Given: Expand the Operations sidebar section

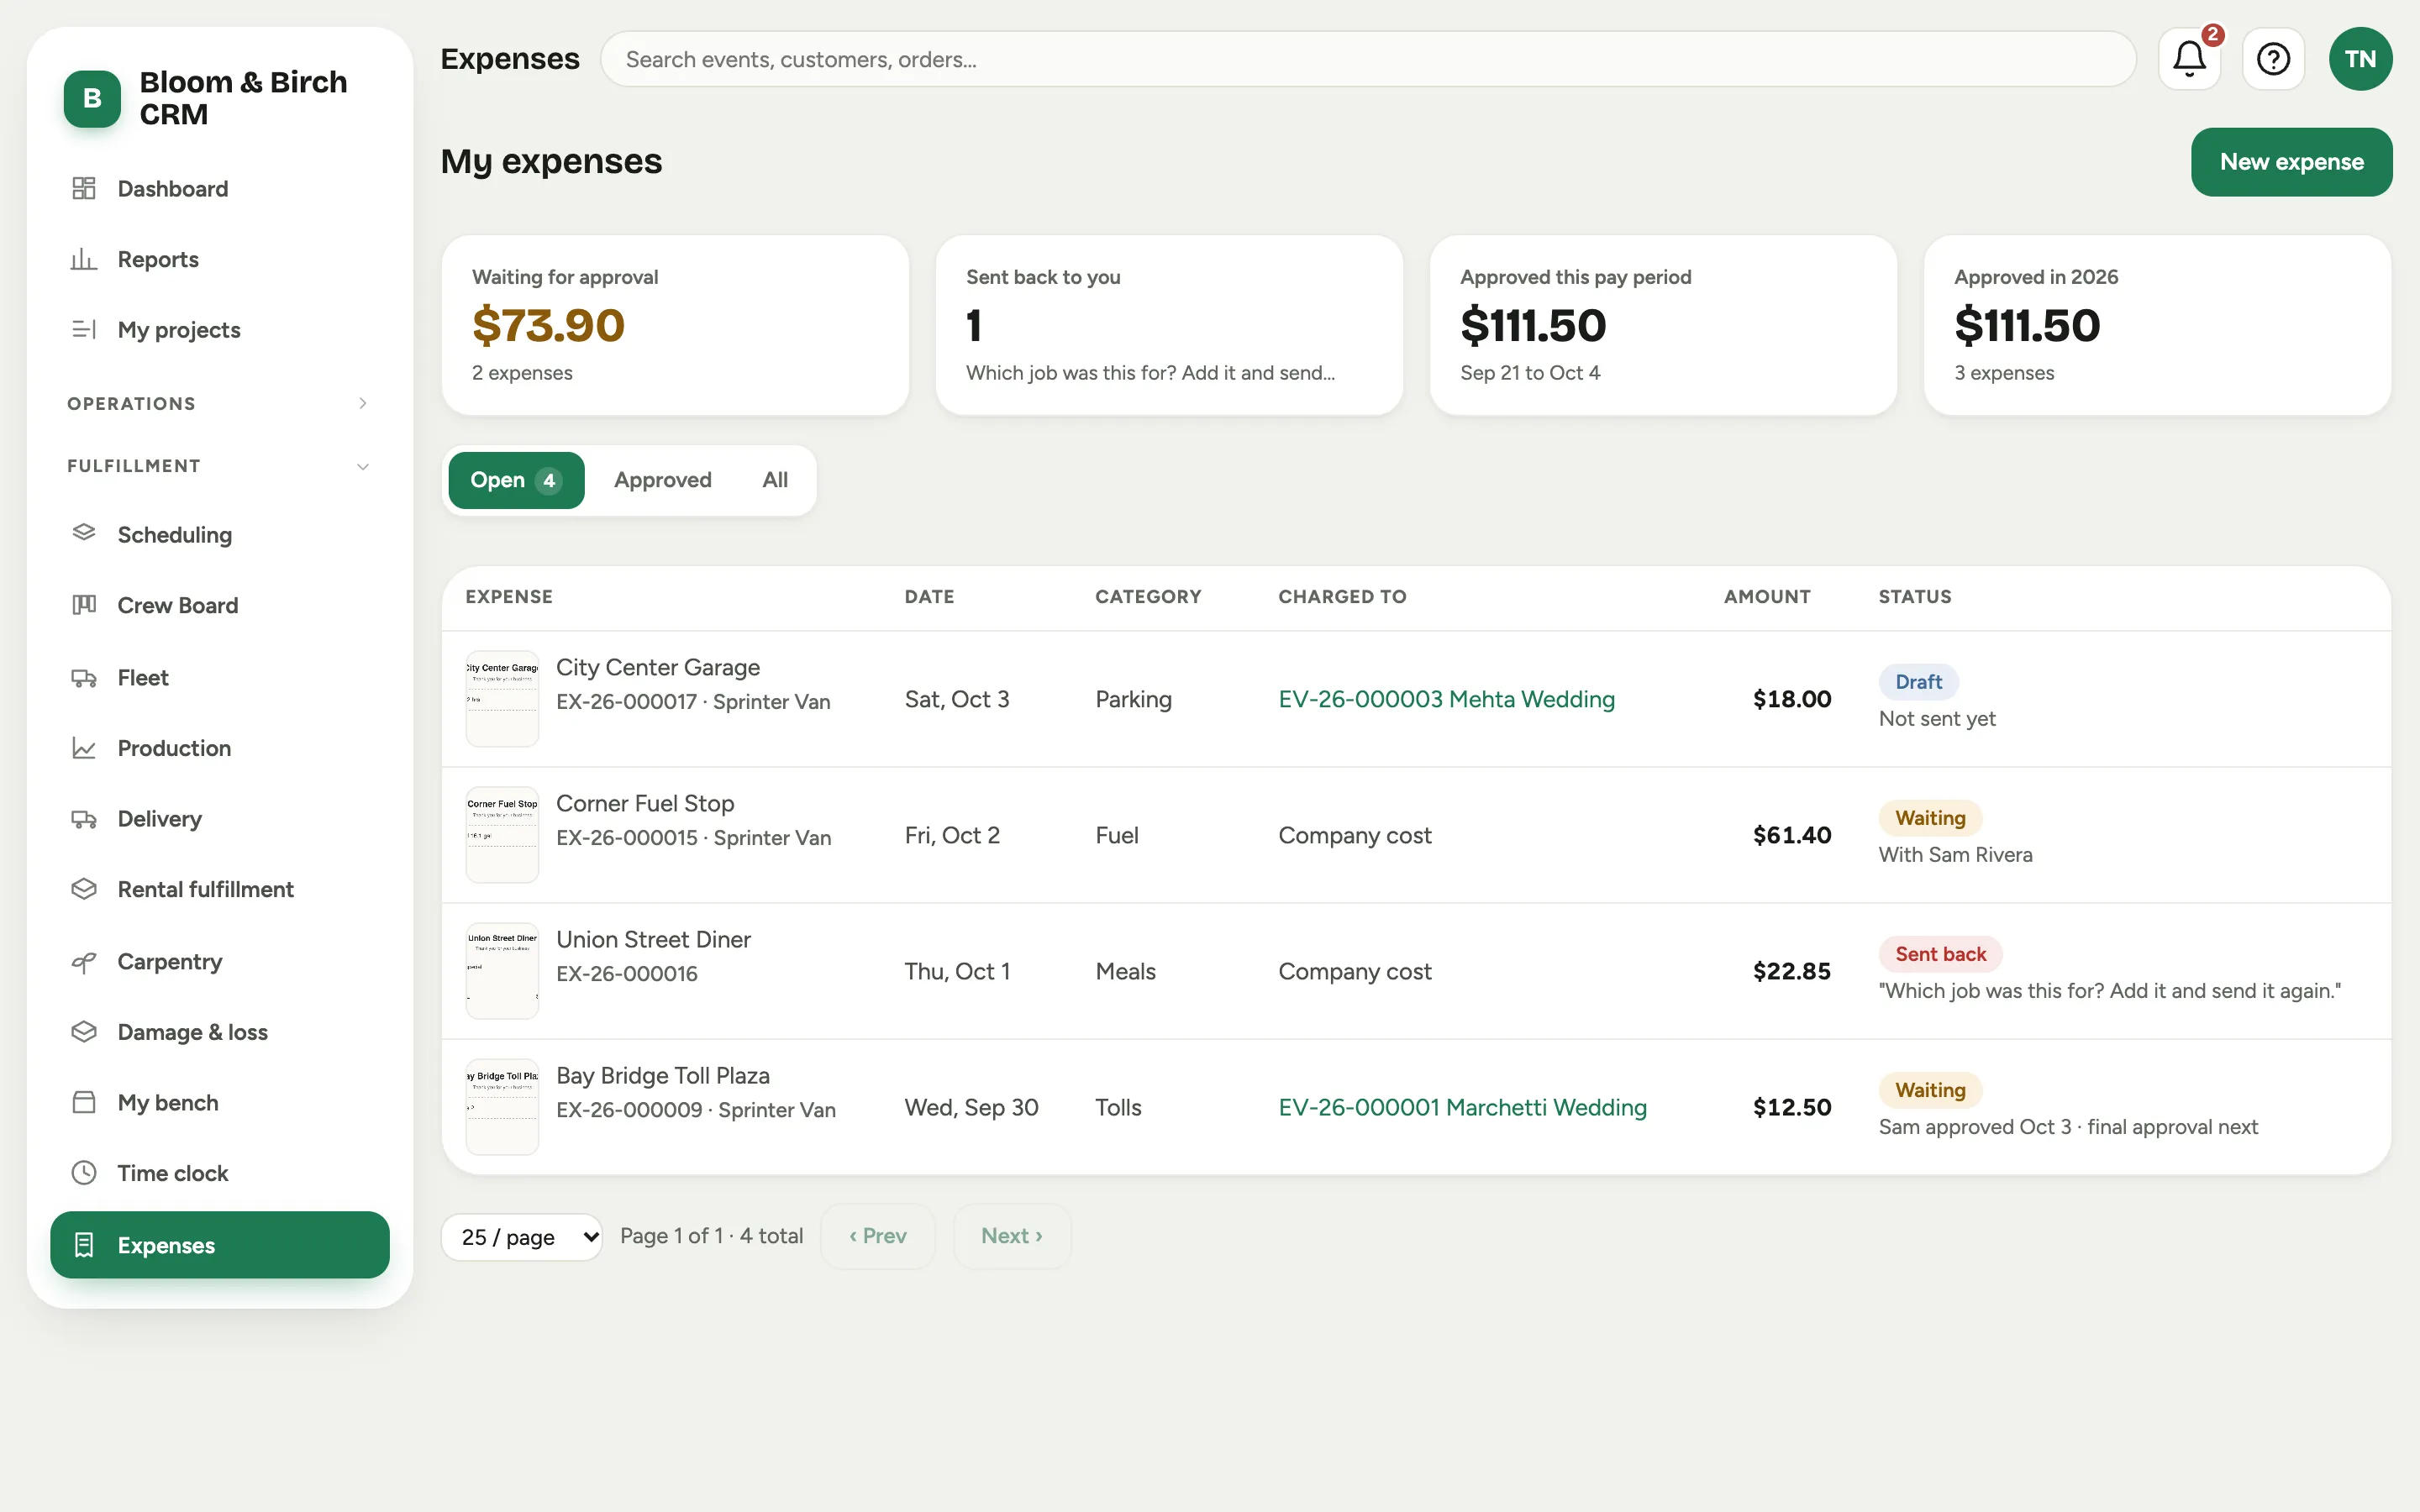Looking at the screenshot, I should click(x=219, y=403).
